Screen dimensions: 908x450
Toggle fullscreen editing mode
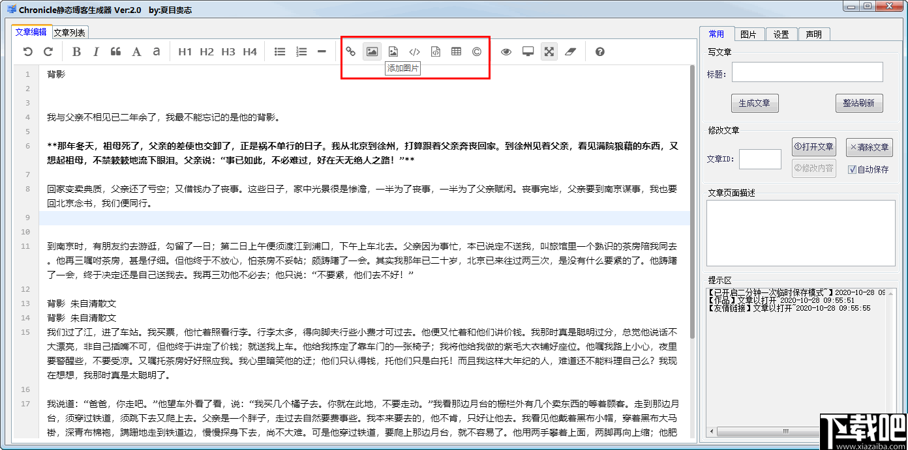[549, 51]
